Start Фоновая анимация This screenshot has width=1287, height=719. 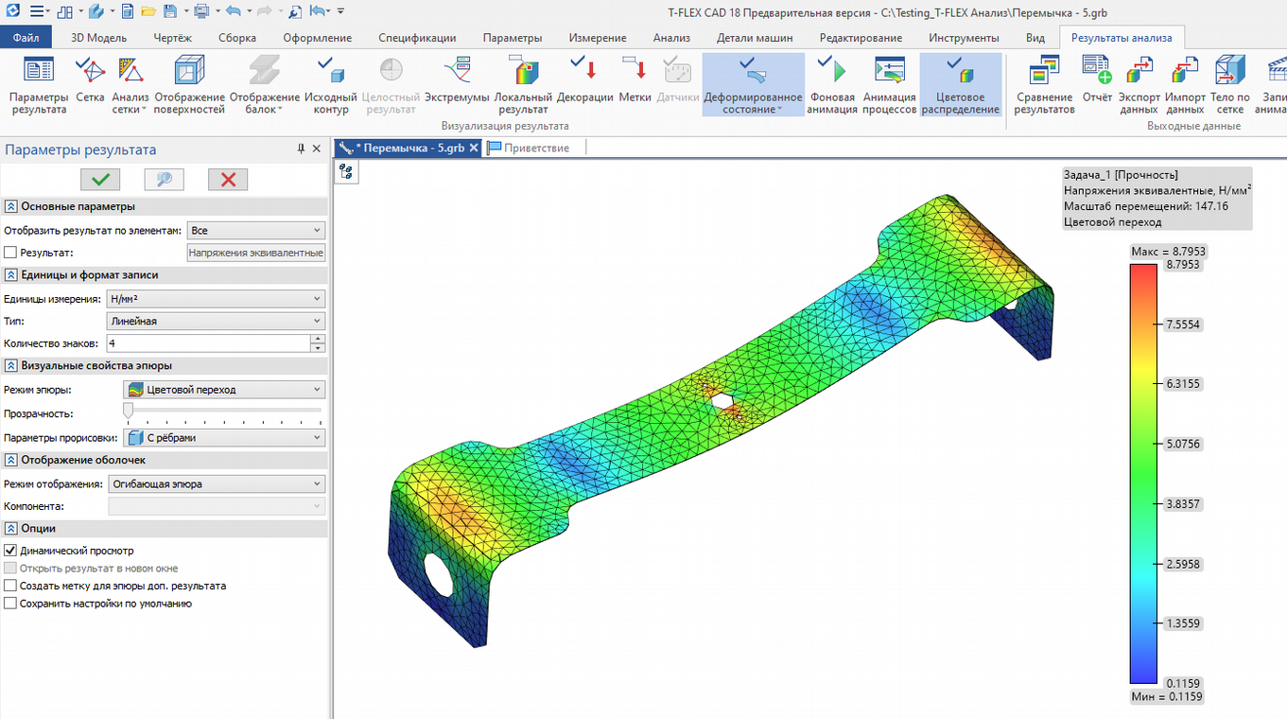[x=832, y=85]
